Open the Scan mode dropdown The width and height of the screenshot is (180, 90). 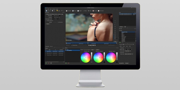coord(128,51)
